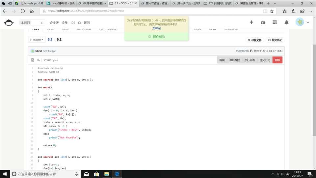Click the plus create icon in header
This screenshot has width=316, height=178.
pos(251,22)
